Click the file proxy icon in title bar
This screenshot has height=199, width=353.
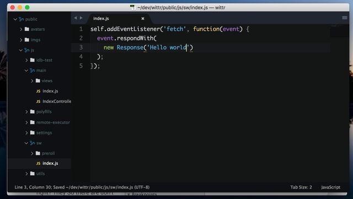[x=132, y=7]
